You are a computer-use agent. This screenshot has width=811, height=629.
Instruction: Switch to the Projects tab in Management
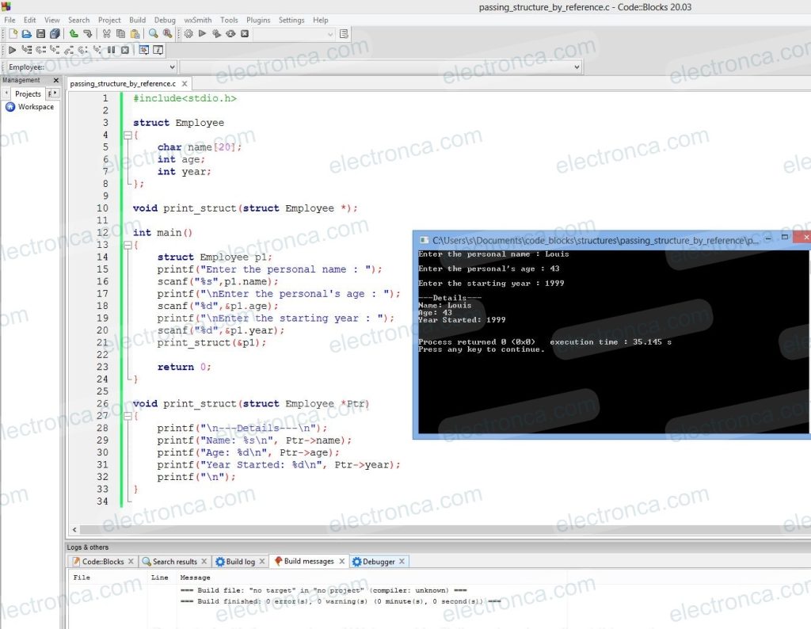click(x=28, y=93)
